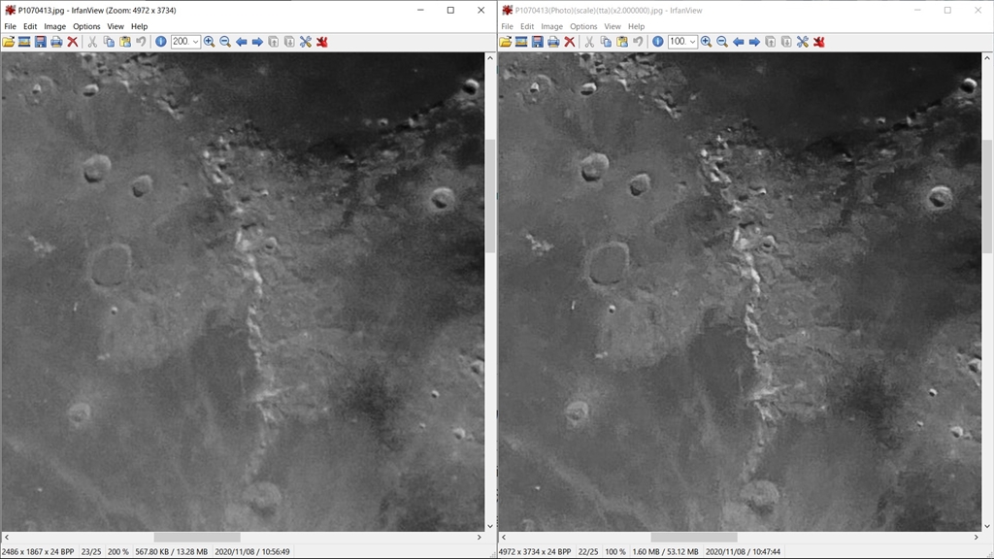Click Next page icon in left window
Viewport: 994px width, 559px height.
pos(289,42)
